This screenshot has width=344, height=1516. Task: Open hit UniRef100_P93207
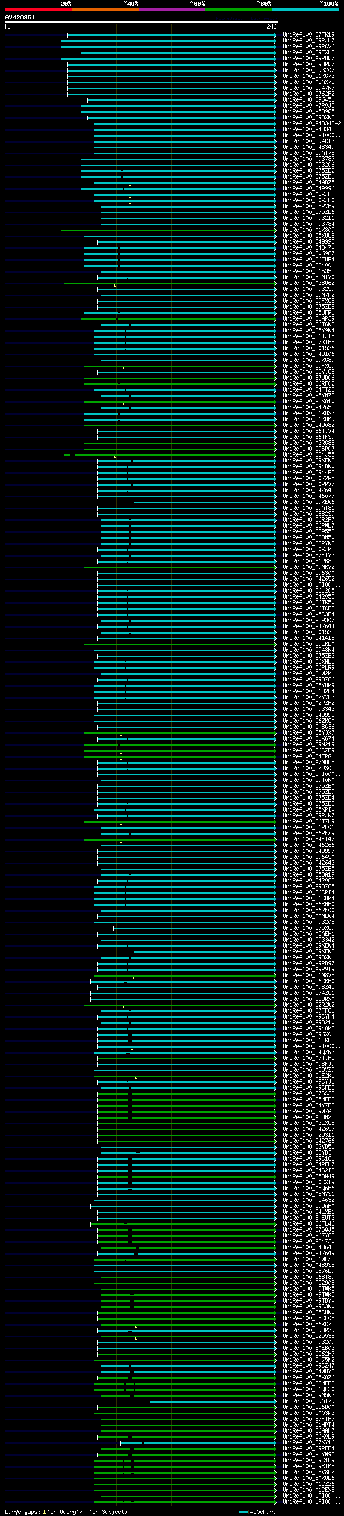309,70
